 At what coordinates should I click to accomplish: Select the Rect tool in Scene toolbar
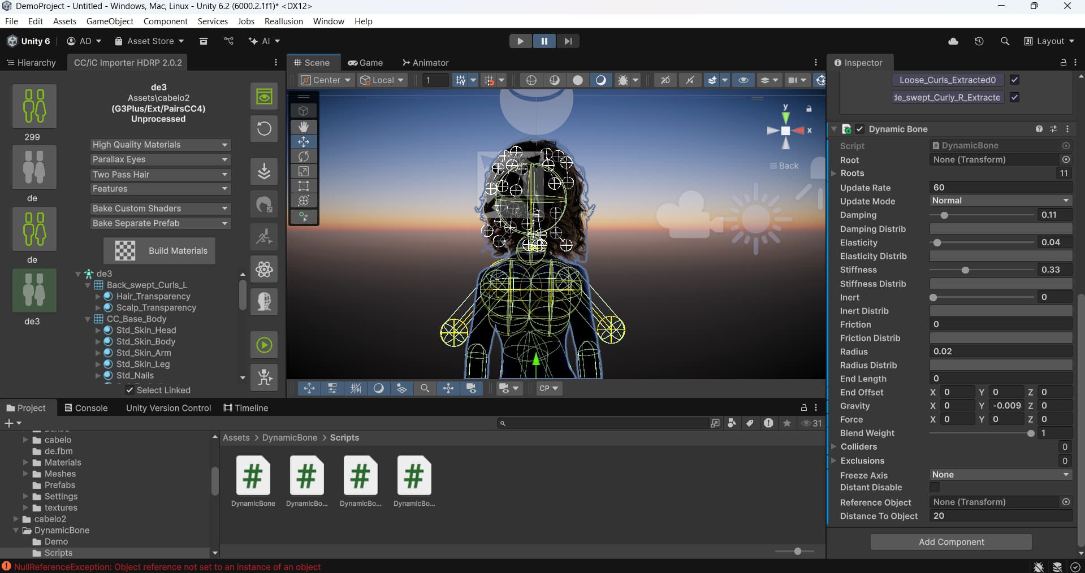point(304,186)
